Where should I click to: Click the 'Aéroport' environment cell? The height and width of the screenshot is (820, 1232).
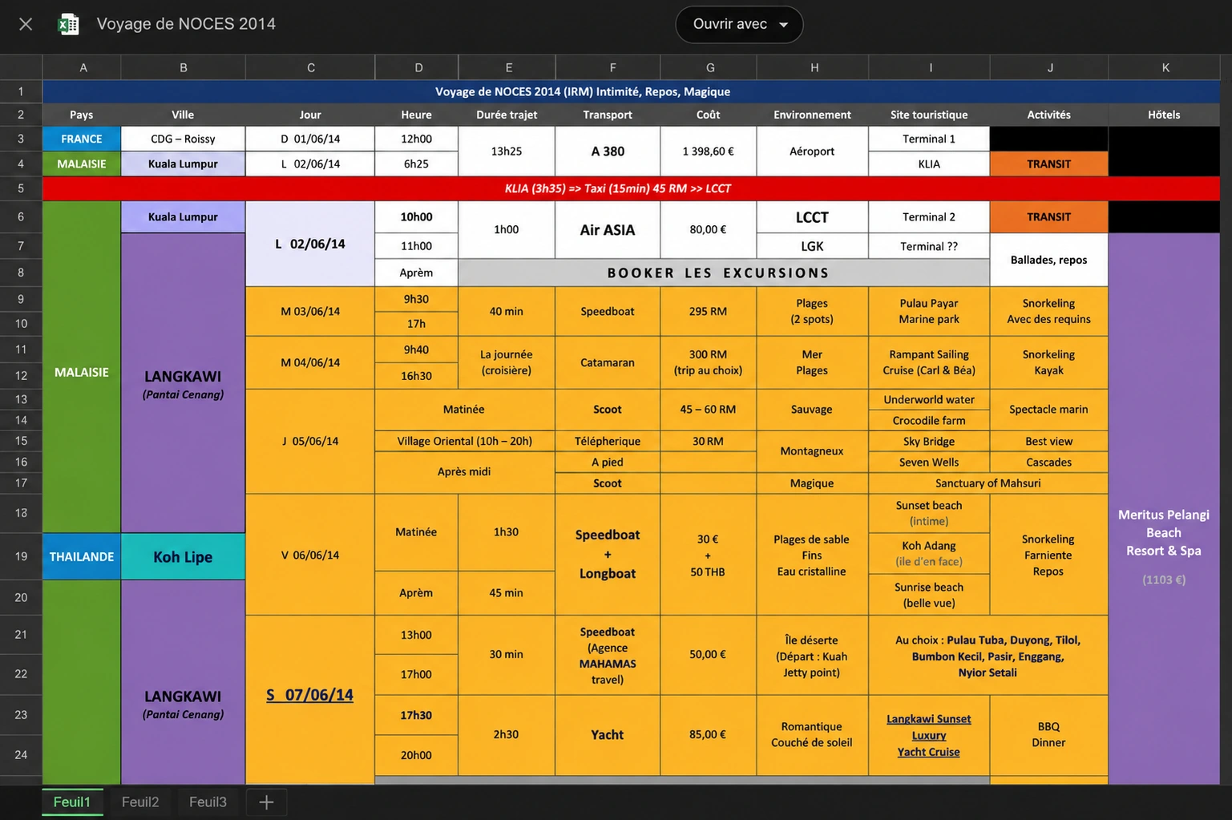[x=812, y=151]
